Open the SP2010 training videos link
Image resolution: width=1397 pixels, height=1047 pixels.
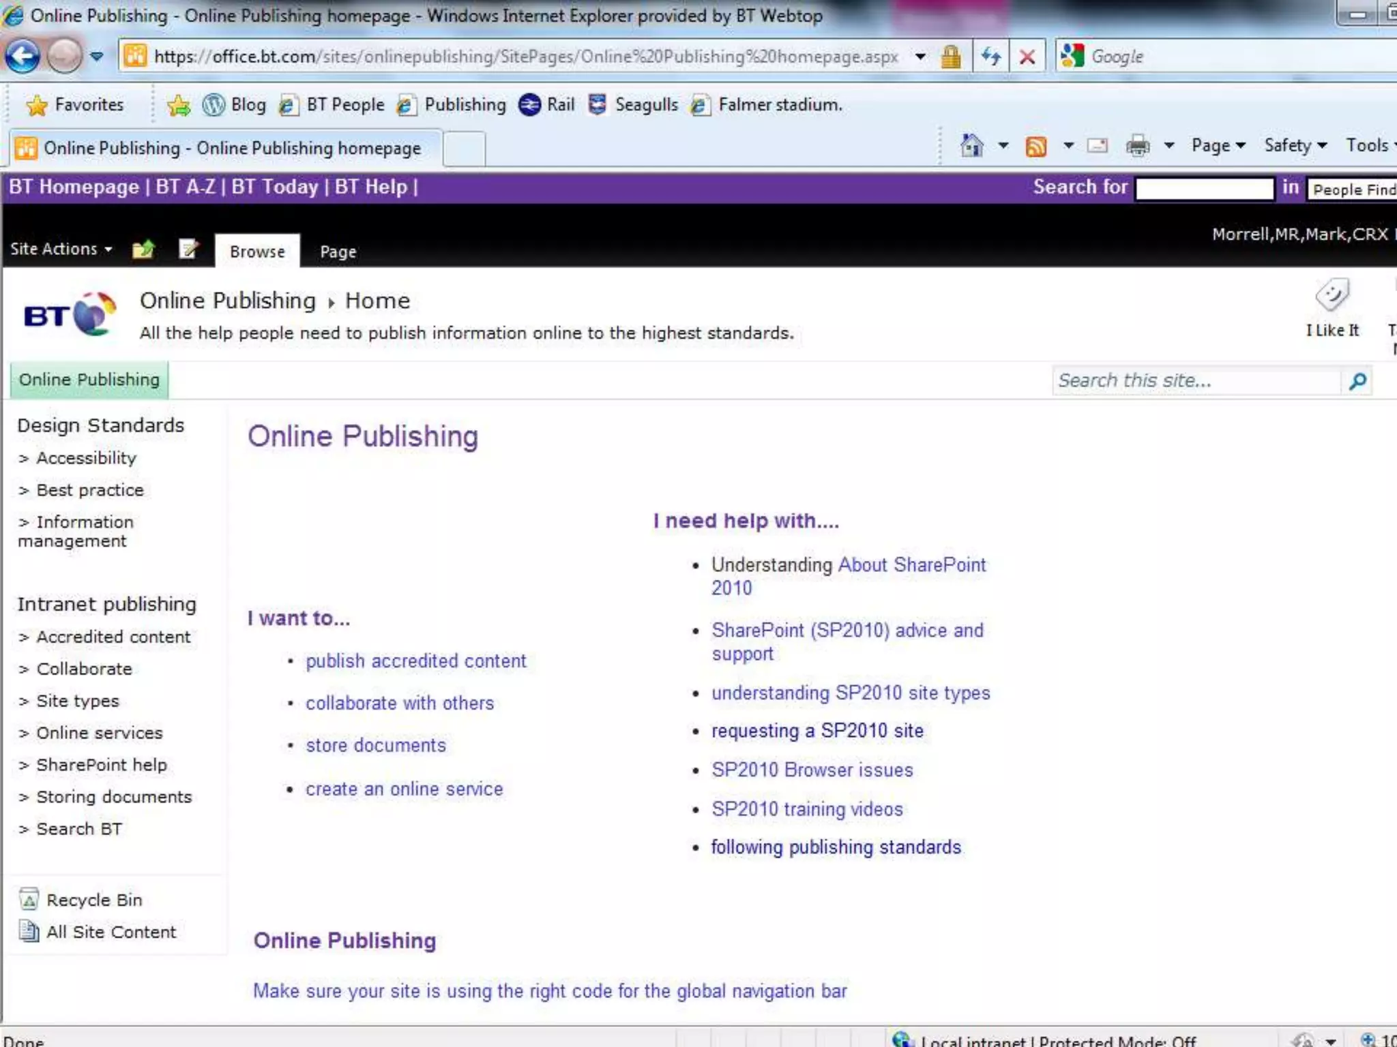(807, 809)
